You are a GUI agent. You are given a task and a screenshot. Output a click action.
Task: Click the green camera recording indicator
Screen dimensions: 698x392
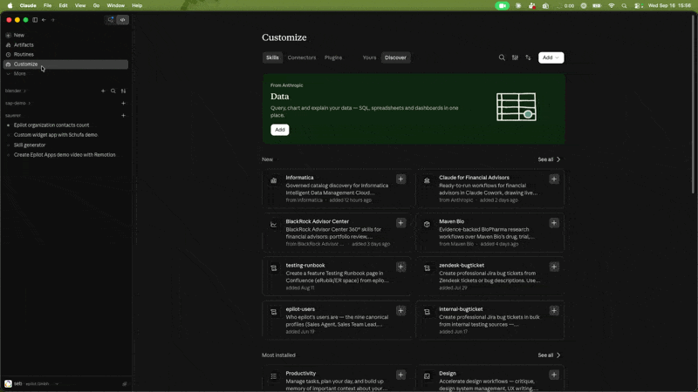pos(503,6)
